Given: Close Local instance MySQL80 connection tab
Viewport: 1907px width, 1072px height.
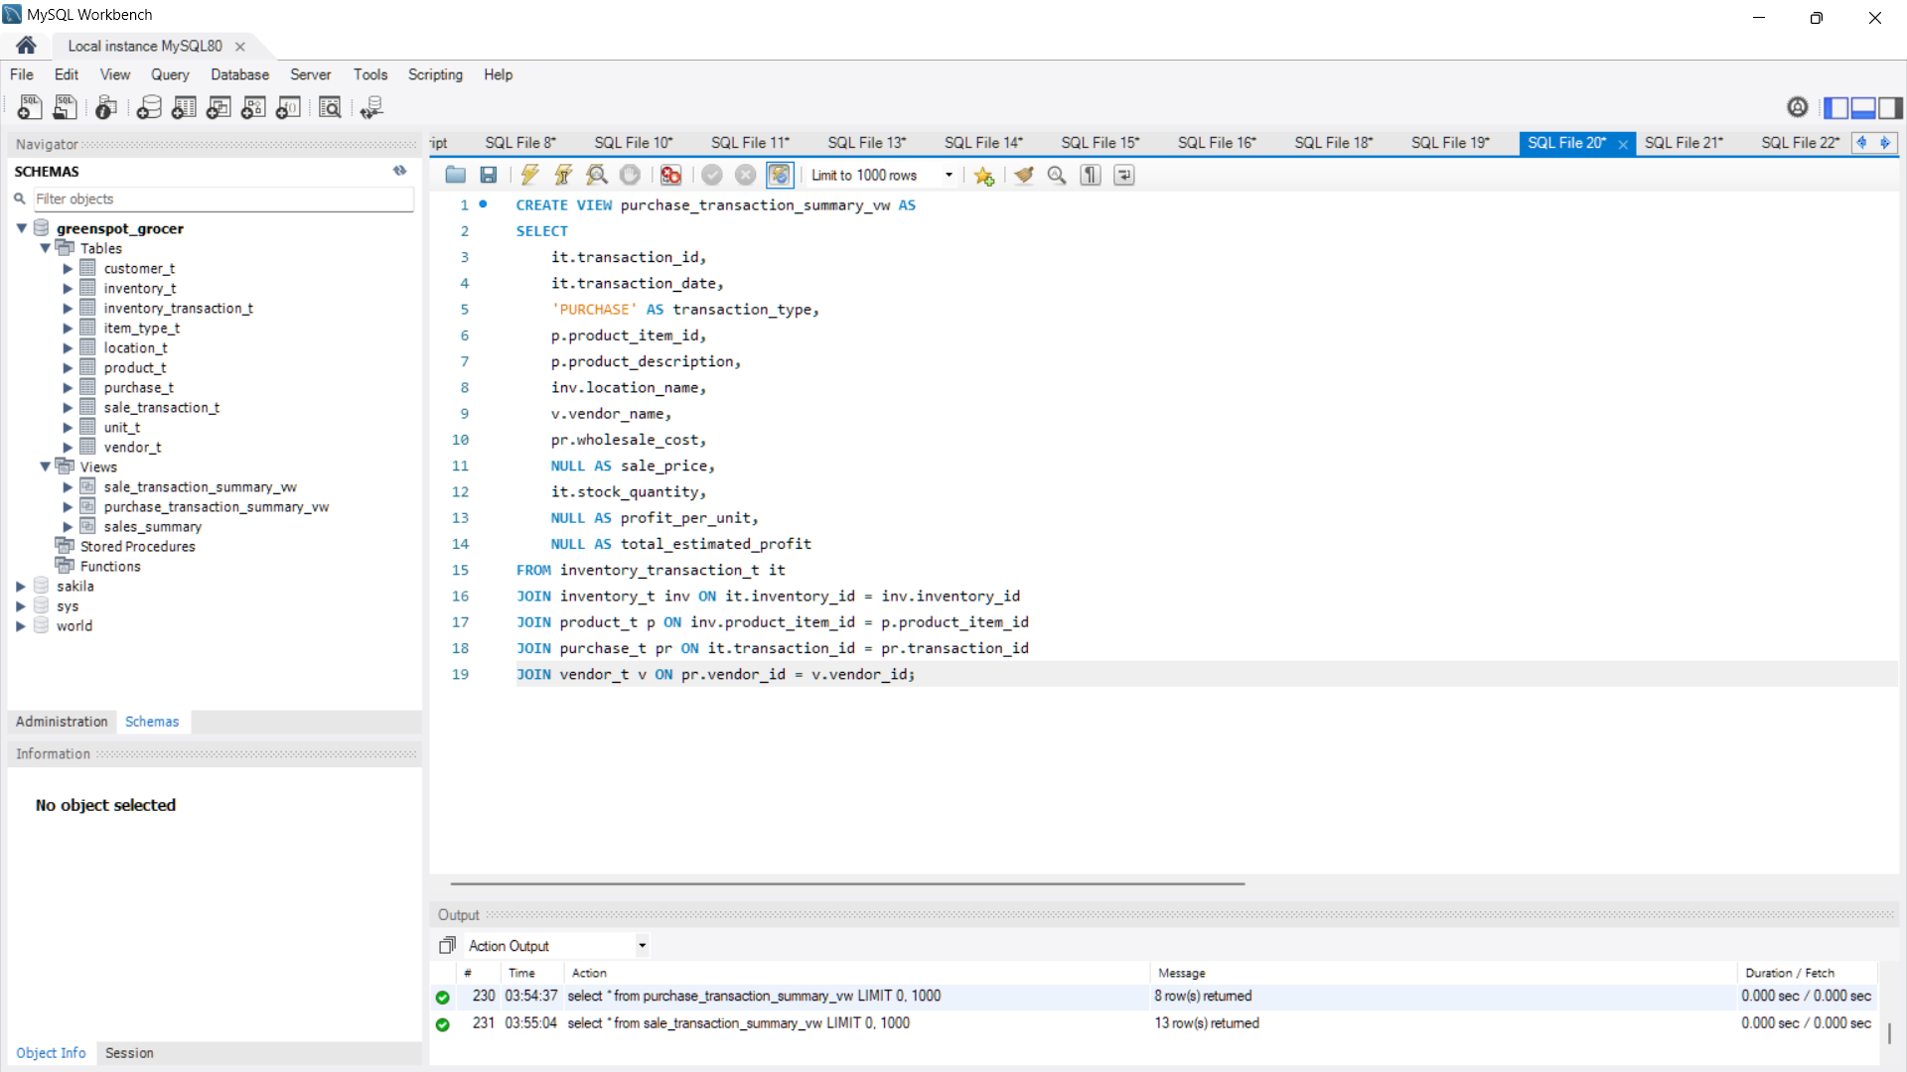Looking at the screenshot, I should (239, 46).
